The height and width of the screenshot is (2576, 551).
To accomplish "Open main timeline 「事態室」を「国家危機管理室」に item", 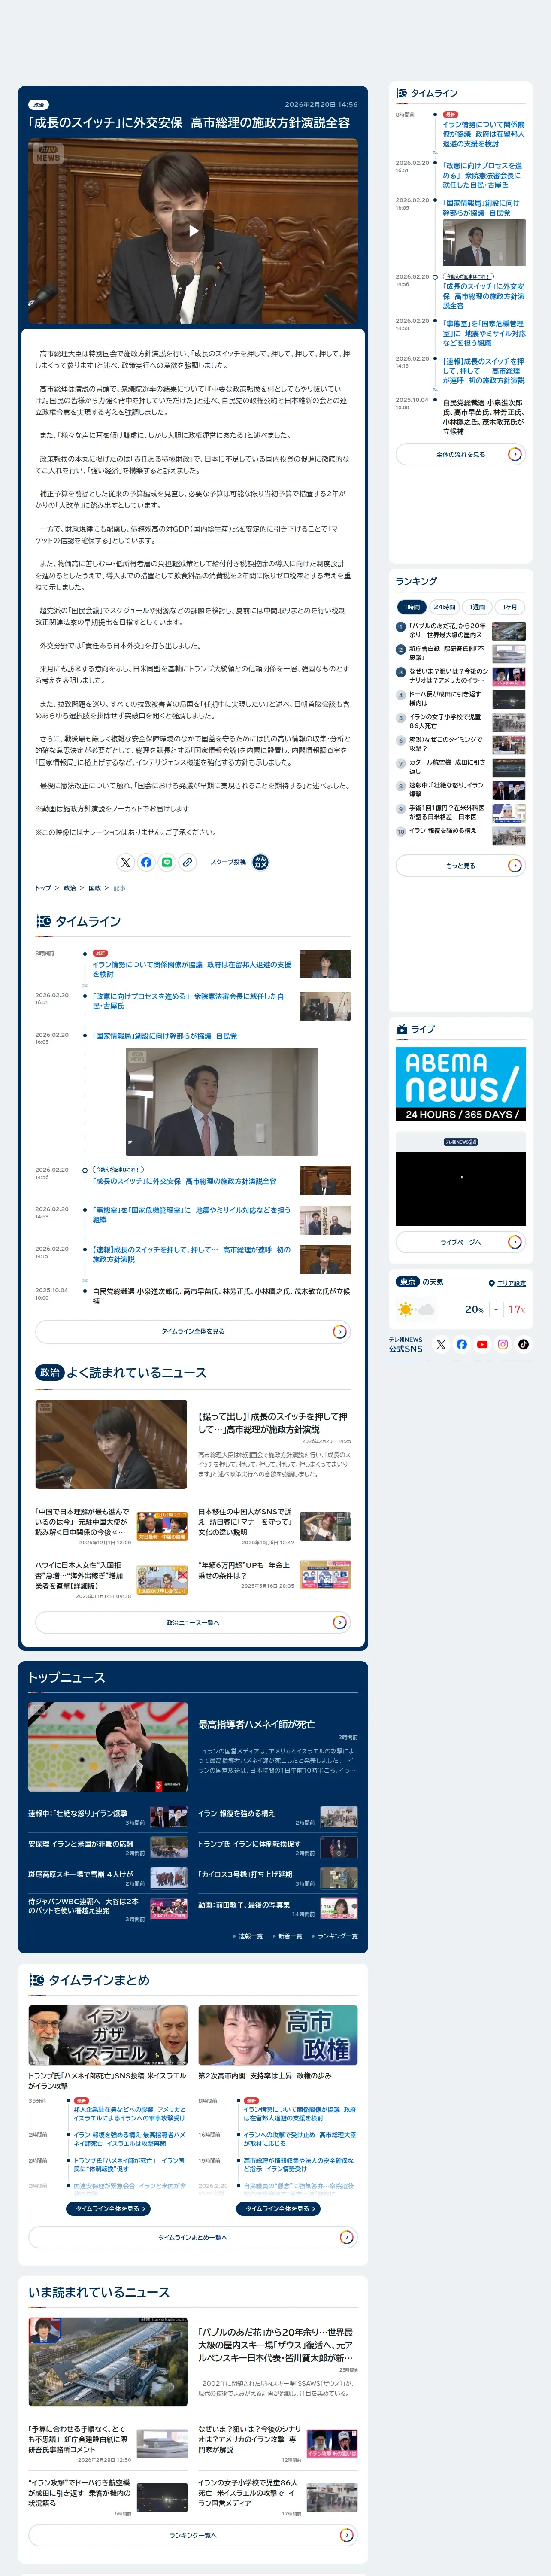I will point(192,1215).
